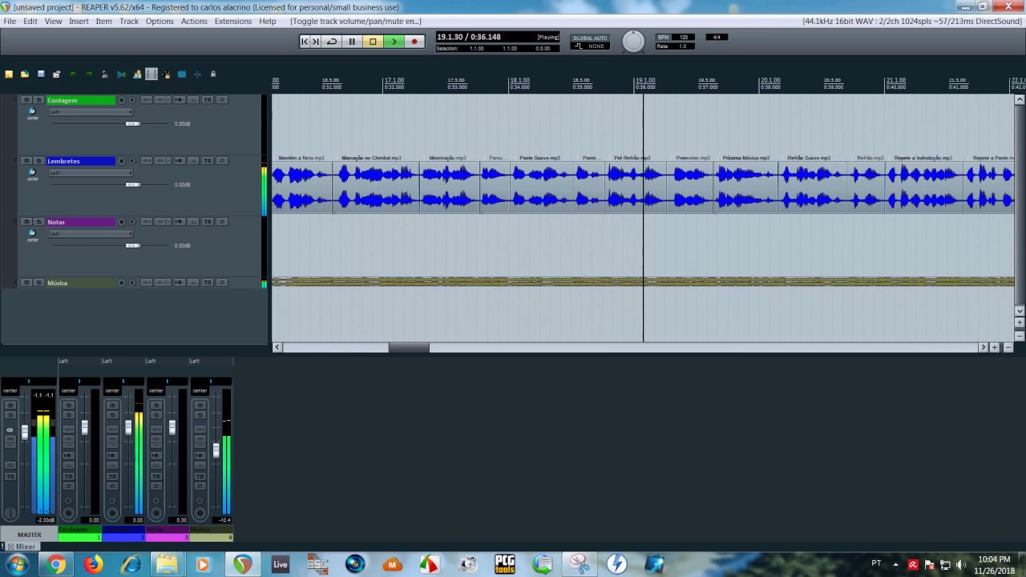Image resolution: width=1026 pixels, height=577 pixels.
Task: Arm the Notas track for recording
Action: (x=122, y=222)
